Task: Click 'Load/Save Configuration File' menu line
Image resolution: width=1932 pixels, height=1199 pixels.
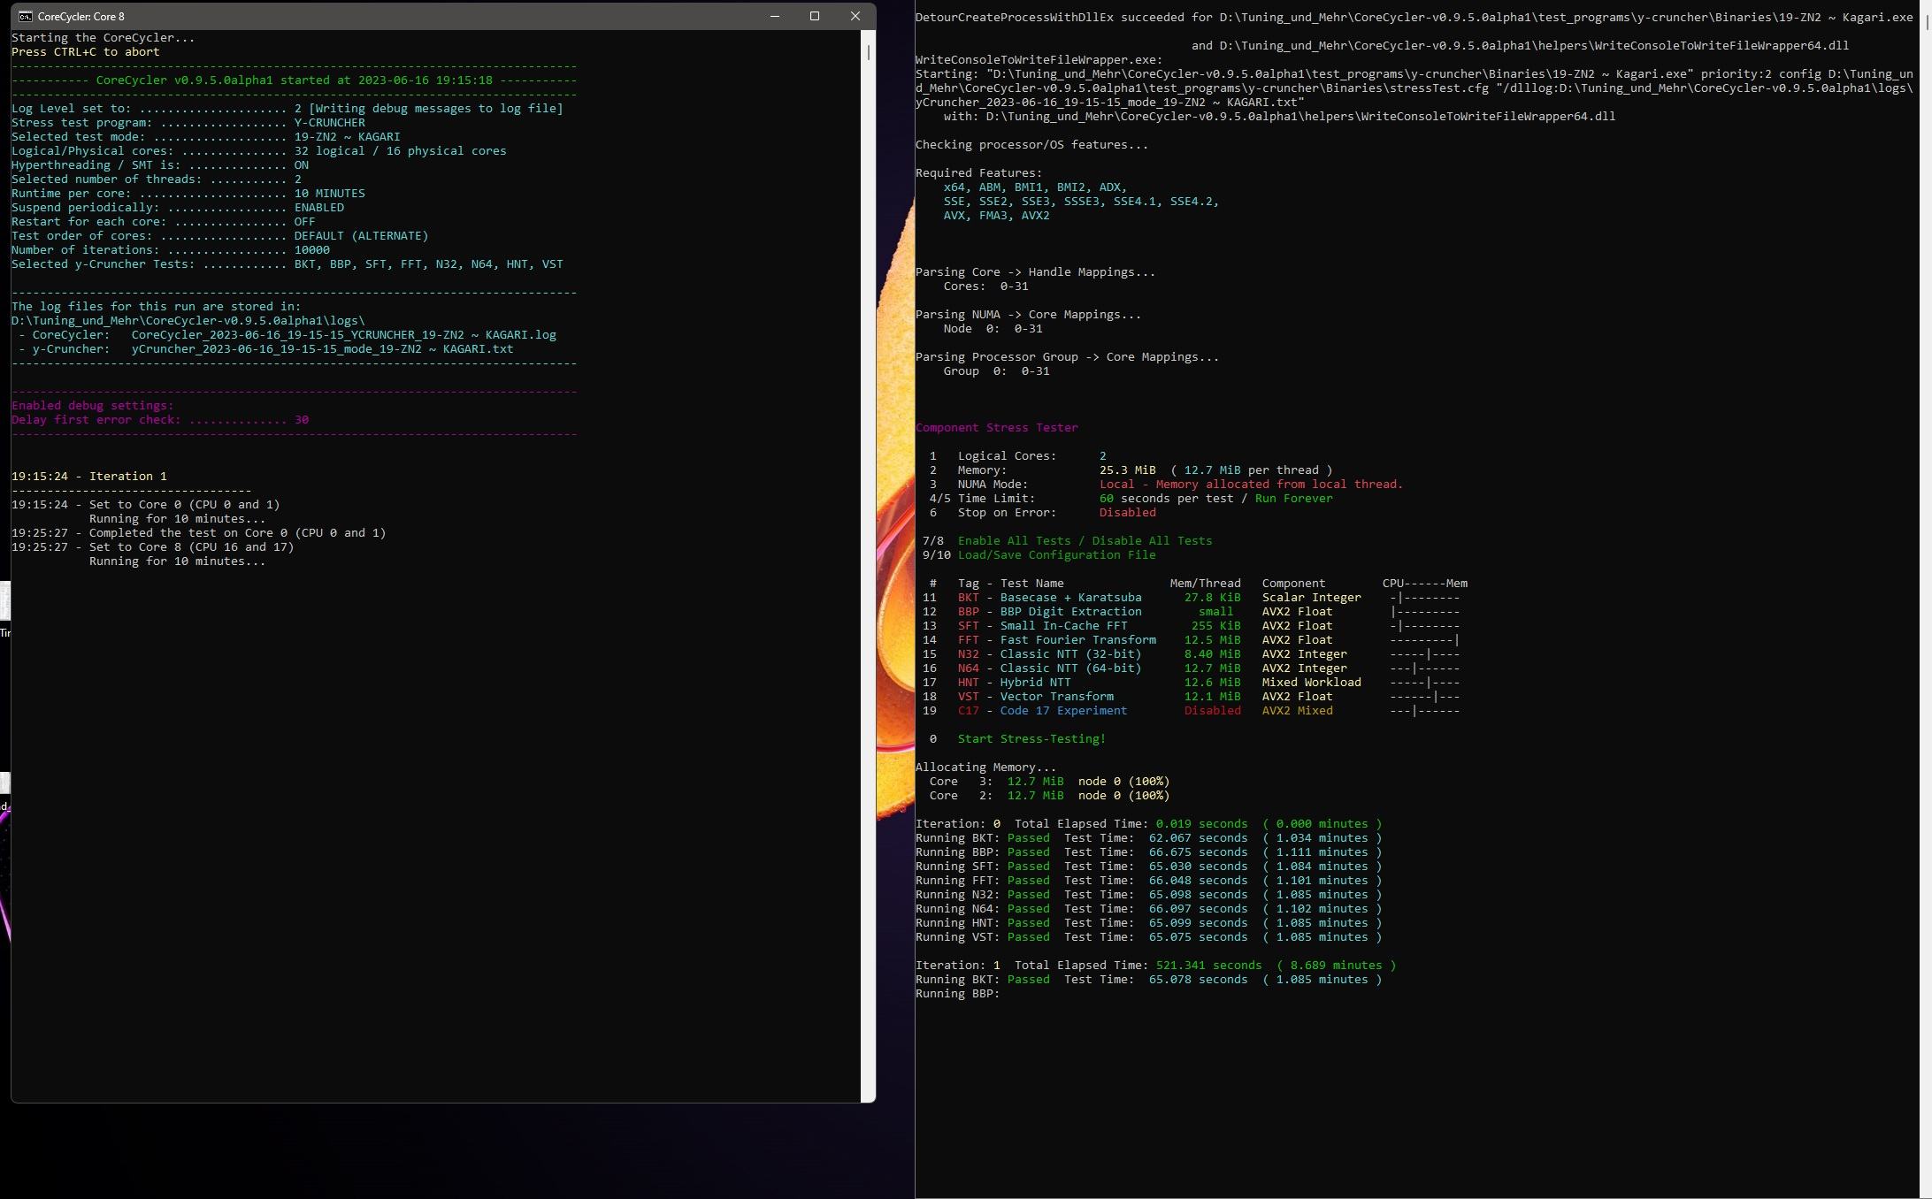Action: [x=1055, y=555]
